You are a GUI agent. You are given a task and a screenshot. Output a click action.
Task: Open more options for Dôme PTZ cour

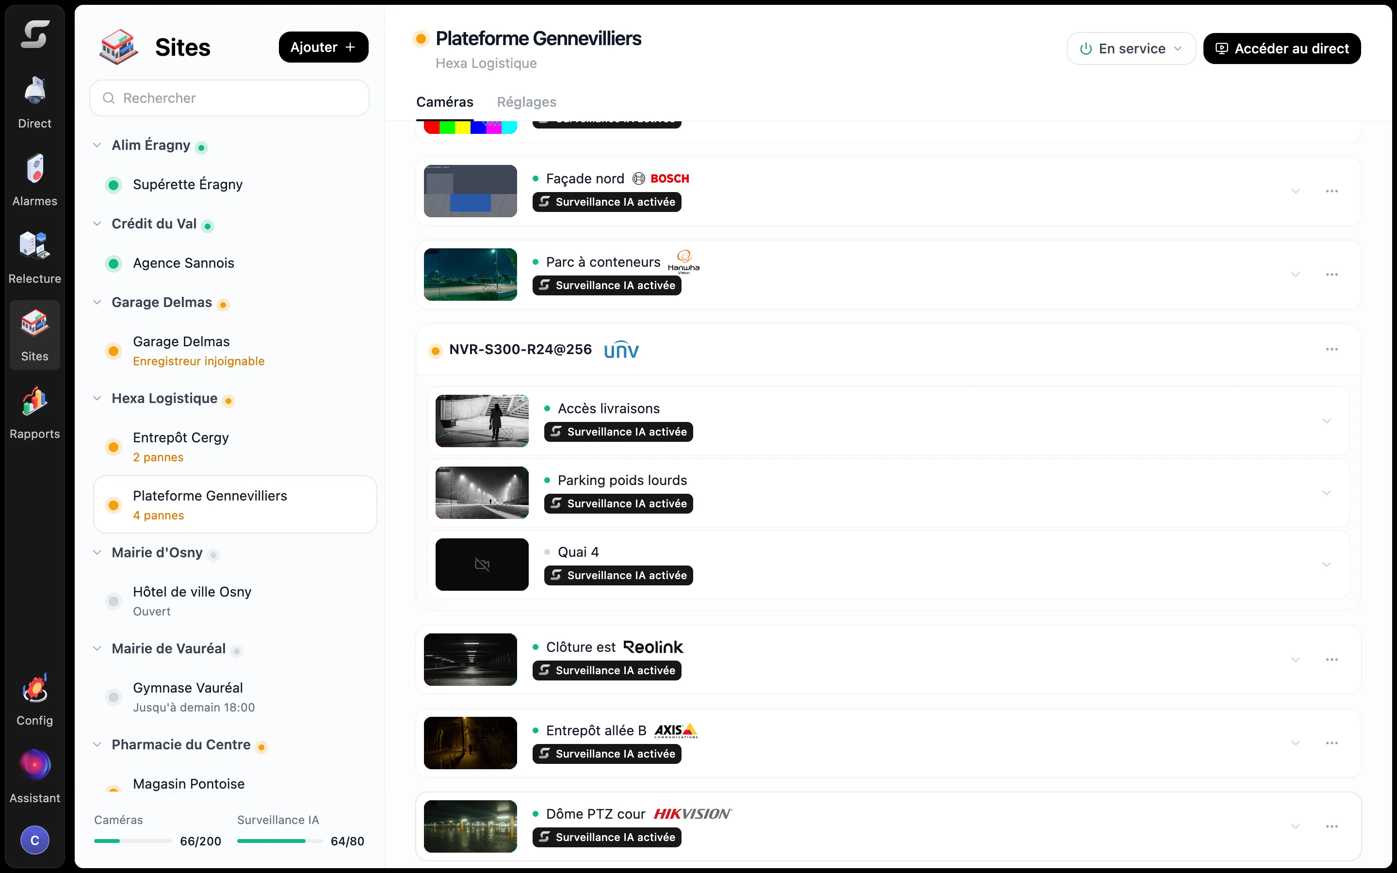click(1332, 826)
